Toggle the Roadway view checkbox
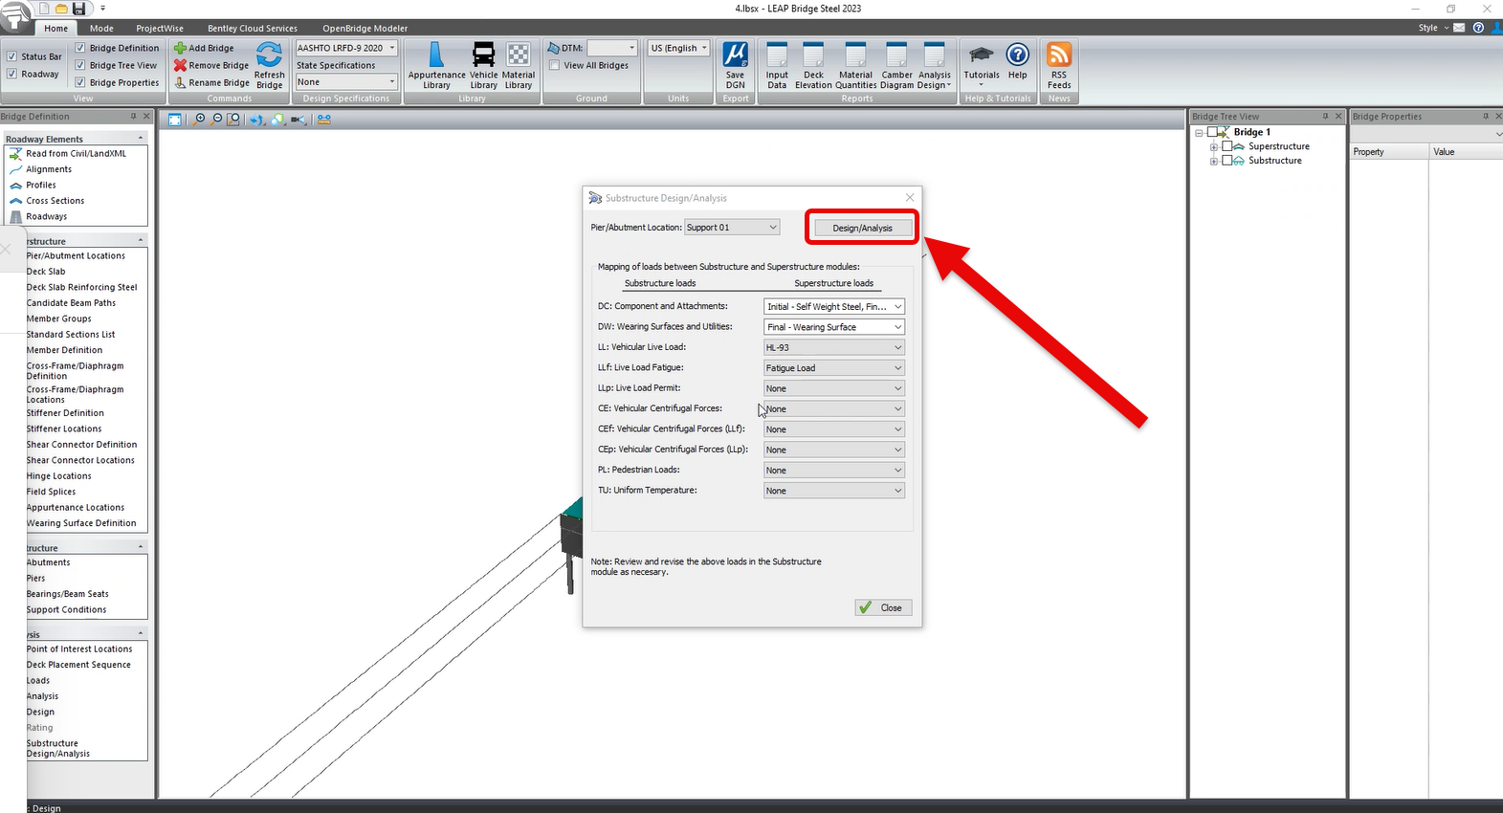Image resolution: width=1503 pixels, height=813 pixels. coord(11,74)
